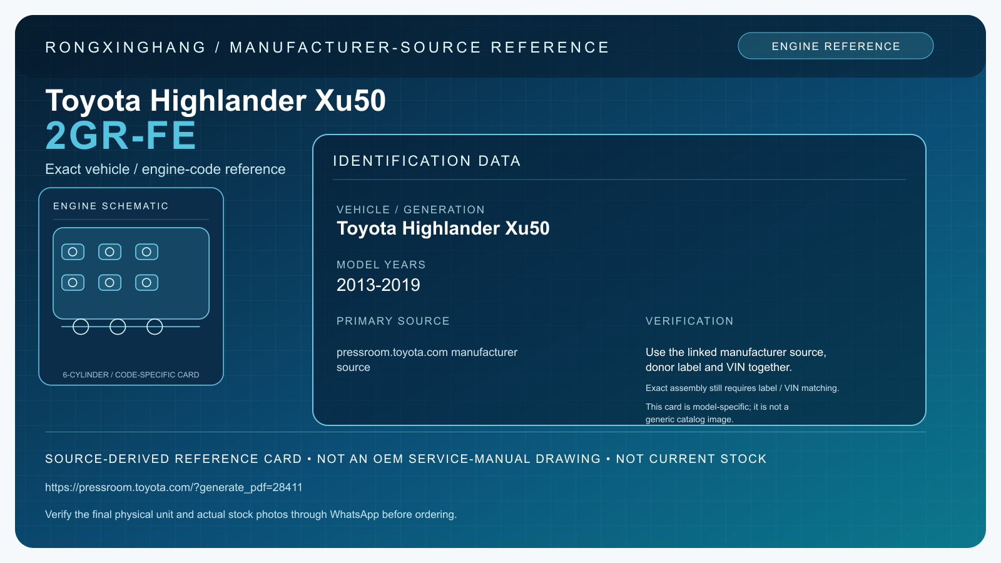Image resolution: width=1001 pixels, height=563 pixels.
Task: Select the pressroom.toyota.com manufacturer source text
Action: tap(427, 360)
